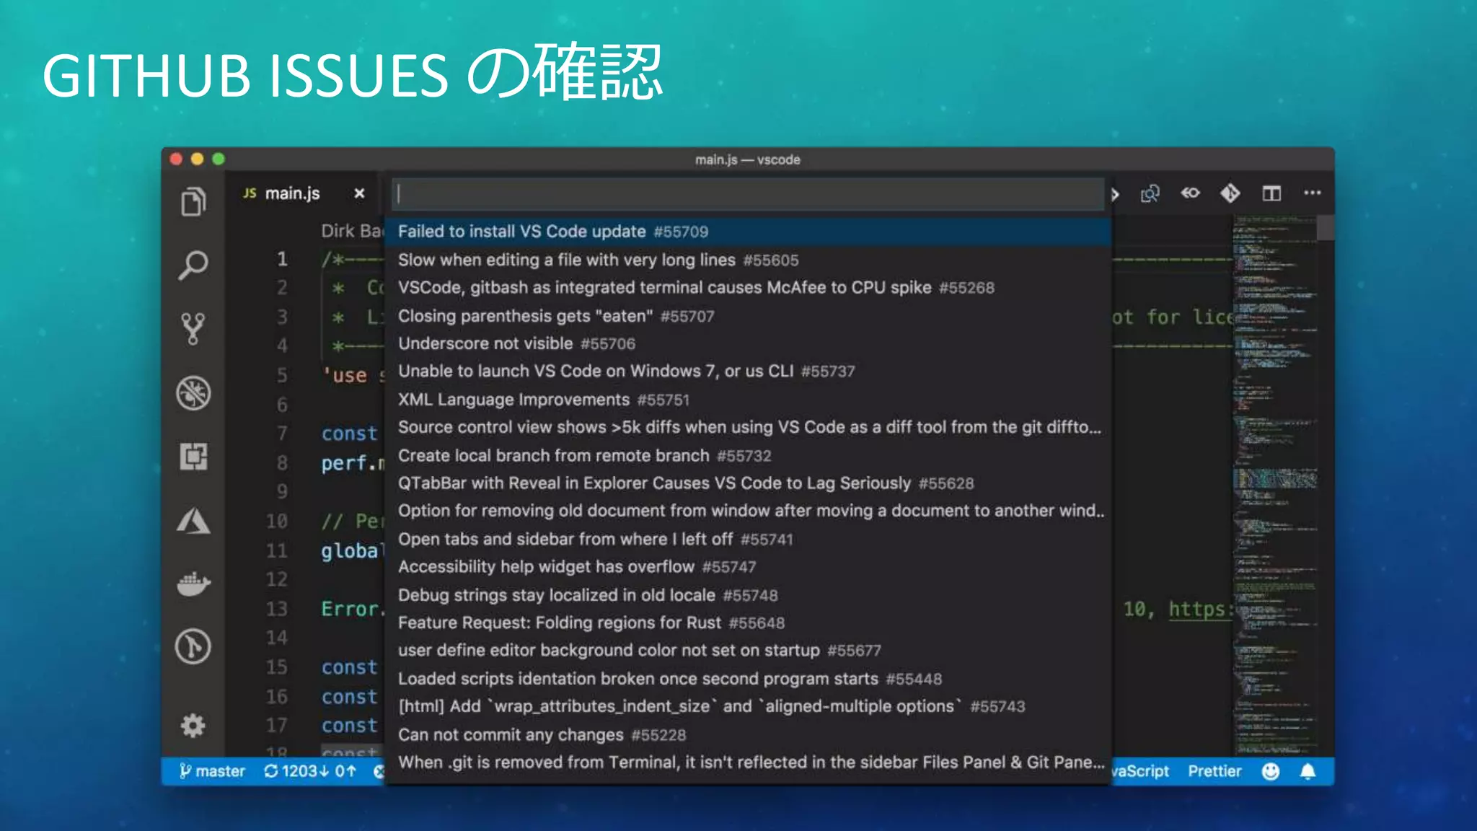Select issue XML Language Improvements #55751
The image size is (1477, 831).
tap(748, 400)
